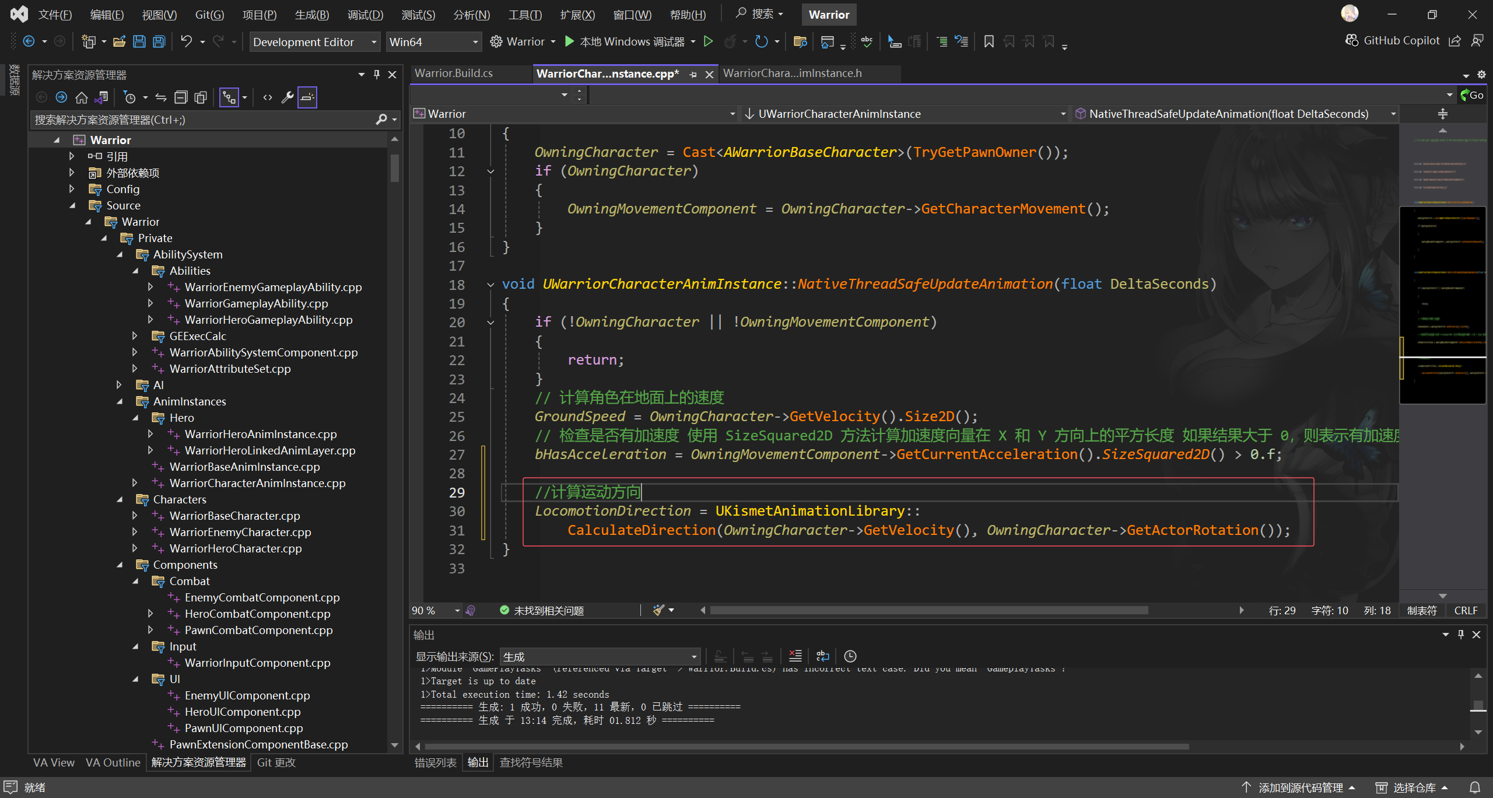Image resolution: width=1493 pixels, height=798 pixels.
Task: Toggle pin on WarriorCharacterAnimInstance.cpp tab
Action: pyautogui.click(x=693, y=74)
